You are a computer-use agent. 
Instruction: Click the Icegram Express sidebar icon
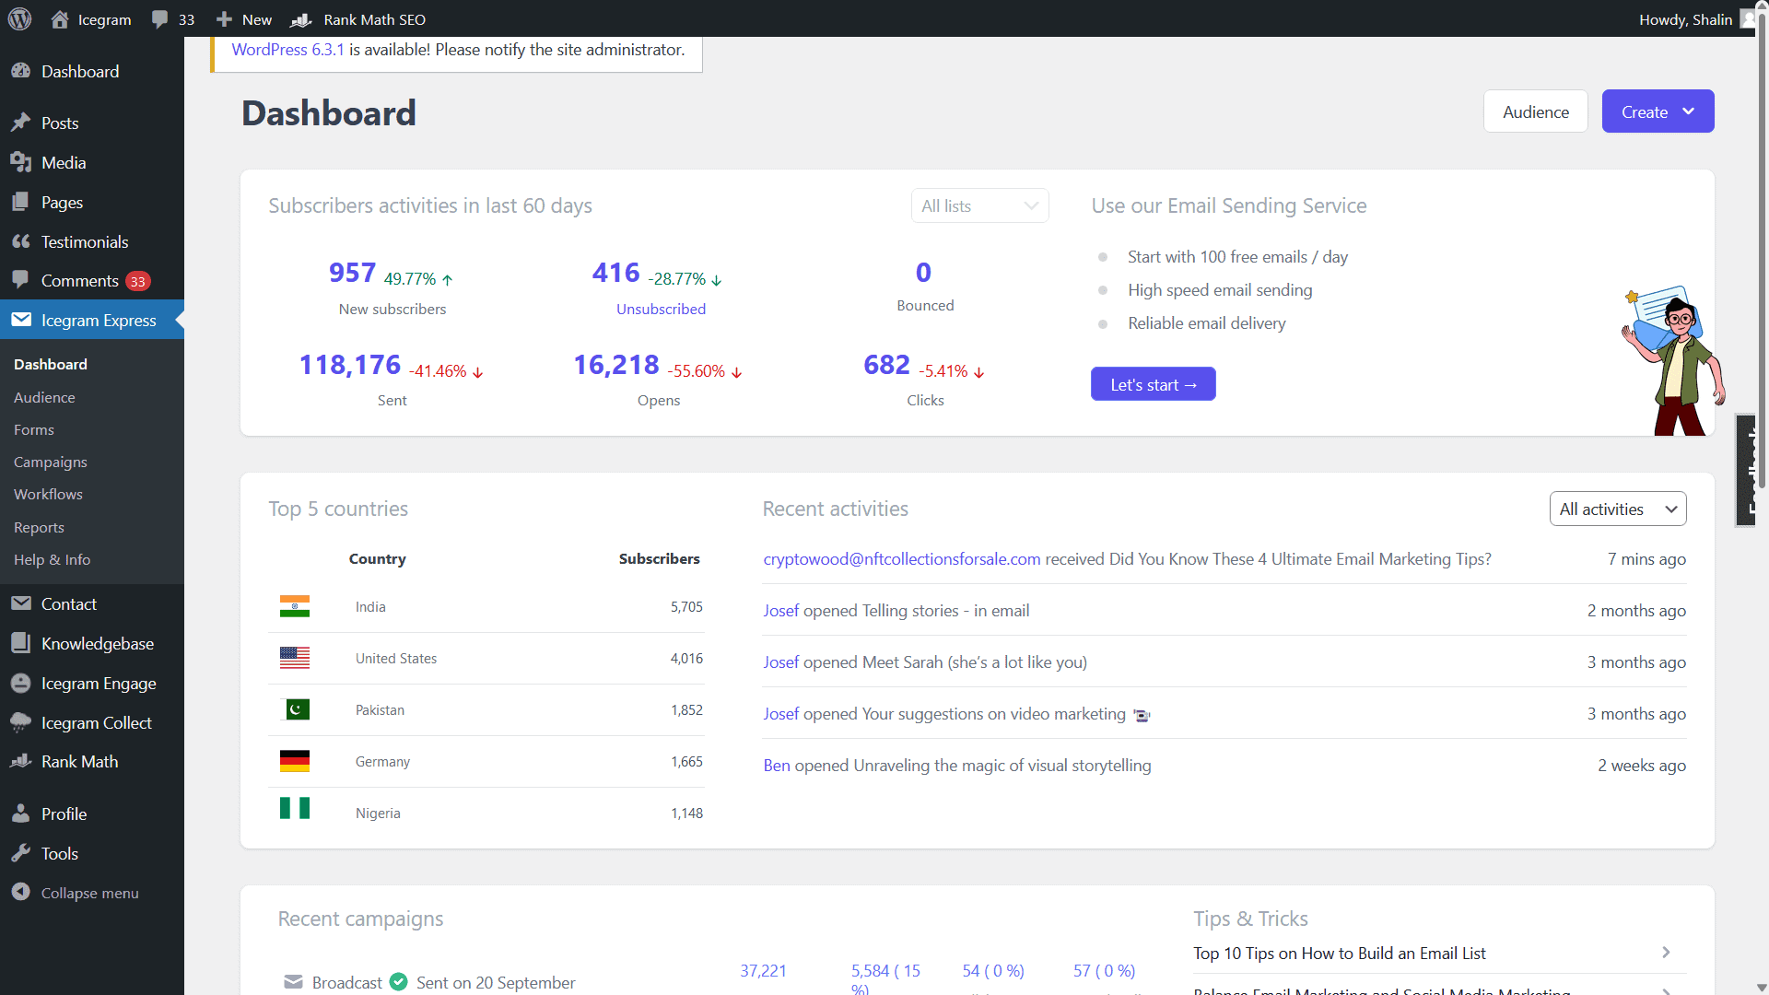coord(22,320)
